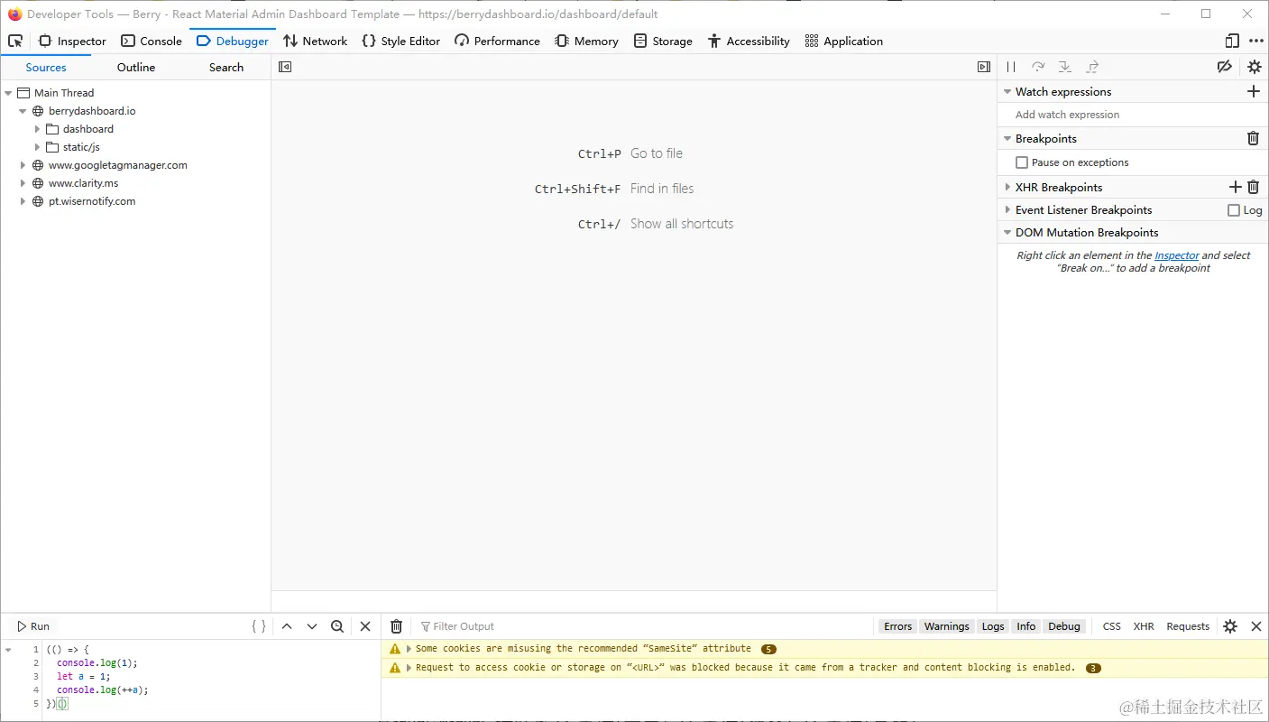This screenshot has width=1269, height=722.
Task: Expand the static/js folder
Action: click(38, 147)
